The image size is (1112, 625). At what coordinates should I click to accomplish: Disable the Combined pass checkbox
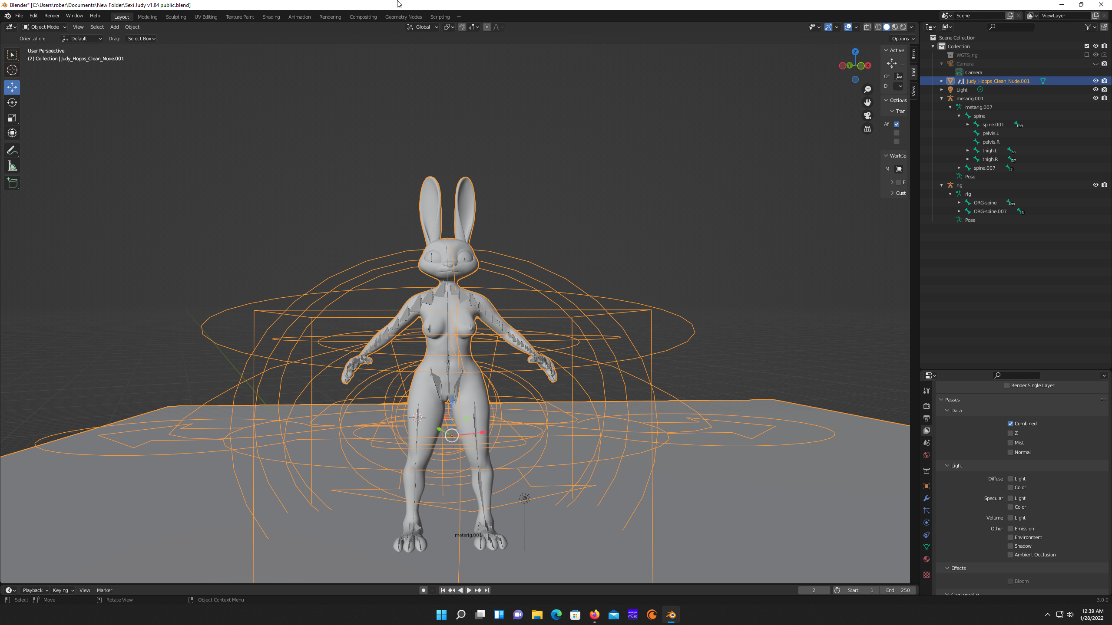coord(1010,424)
